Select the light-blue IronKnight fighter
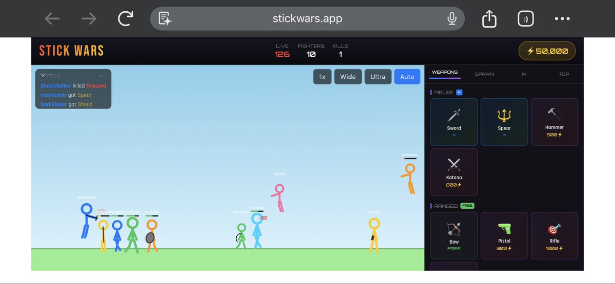Viewport: 615px width, 284px height. [257, 231]
